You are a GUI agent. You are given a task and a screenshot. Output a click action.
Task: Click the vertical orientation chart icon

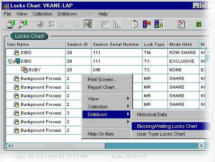tap(117, 24)
